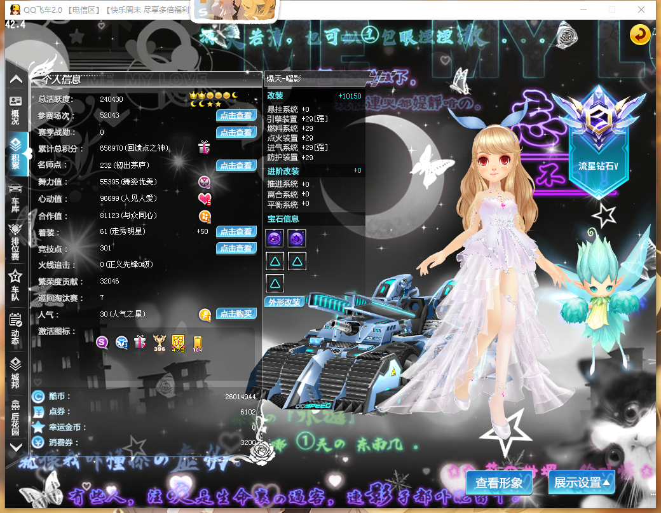The height and width of the screenshot is (513, 661).
Task: Click 引擎装置 +29[强] row
Action: (x=297, y=119)
